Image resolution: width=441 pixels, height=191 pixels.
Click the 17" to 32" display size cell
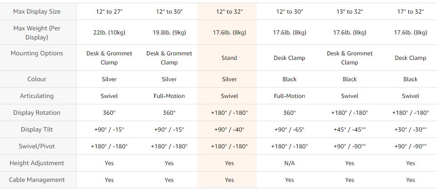click(x=410, y=11)
